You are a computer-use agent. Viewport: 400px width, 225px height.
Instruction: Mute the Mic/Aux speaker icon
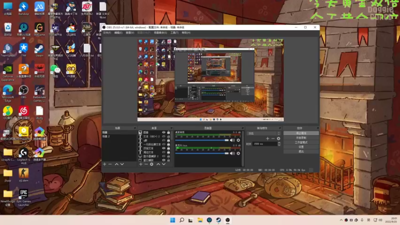[232, 153]
